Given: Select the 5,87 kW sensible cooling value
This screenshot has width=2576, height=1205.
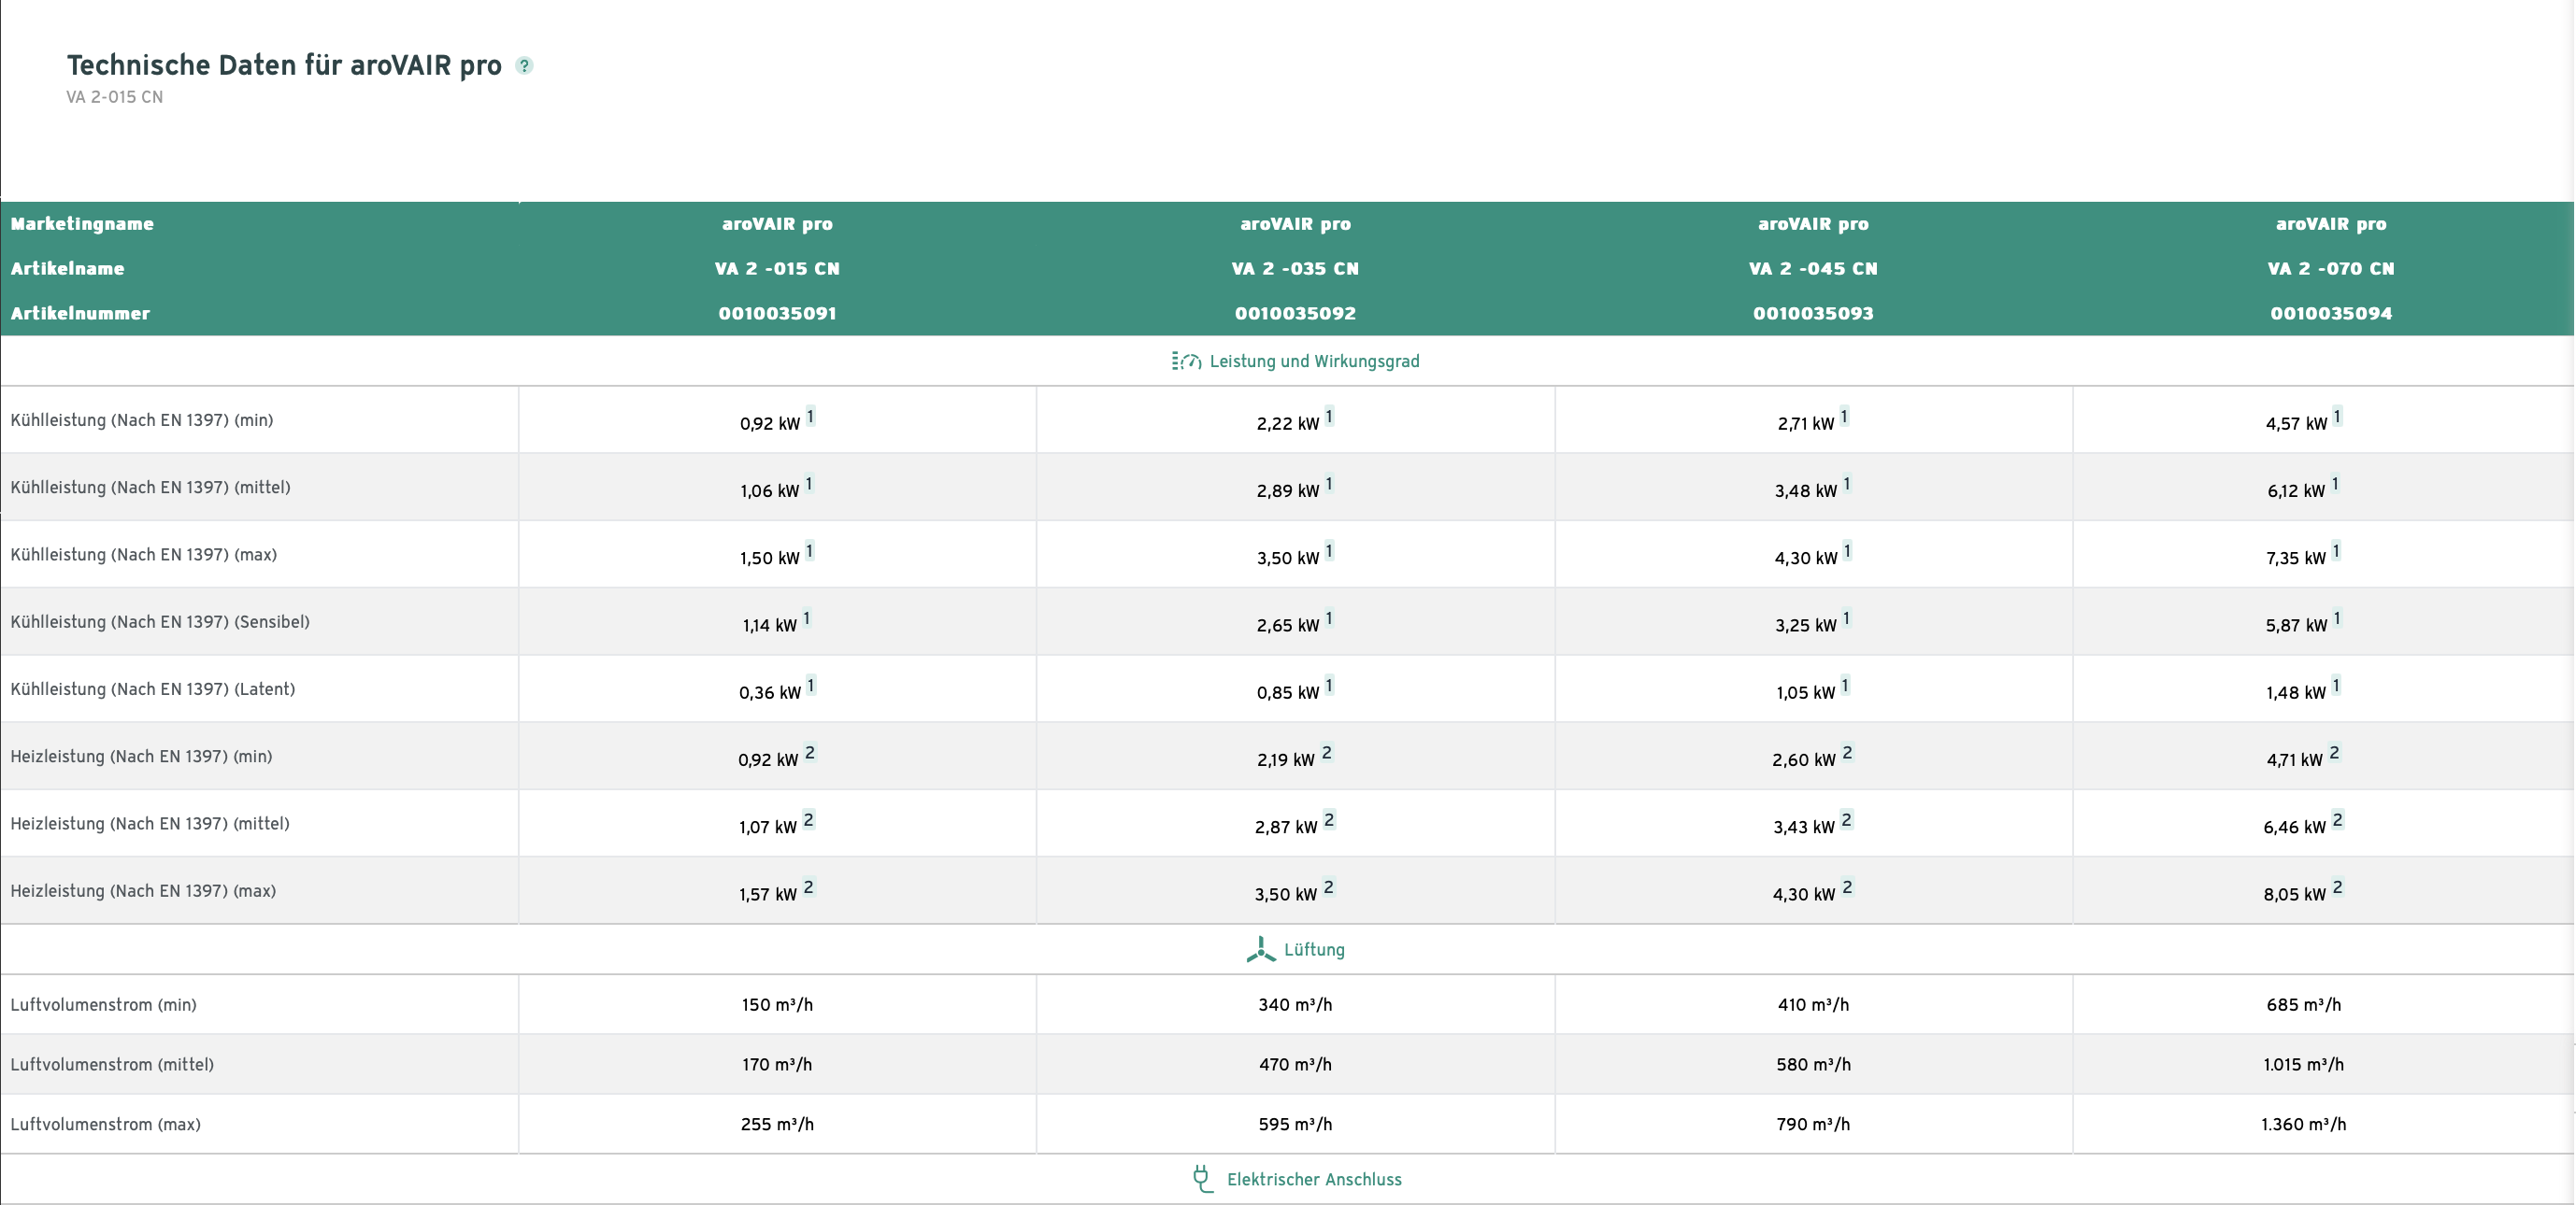Looking at the screenshot, I should [2296, 626].
